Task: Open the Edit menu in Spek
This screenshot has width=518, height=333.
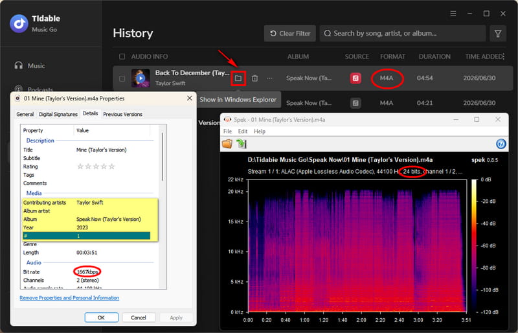Action: (x=242, y=132)
